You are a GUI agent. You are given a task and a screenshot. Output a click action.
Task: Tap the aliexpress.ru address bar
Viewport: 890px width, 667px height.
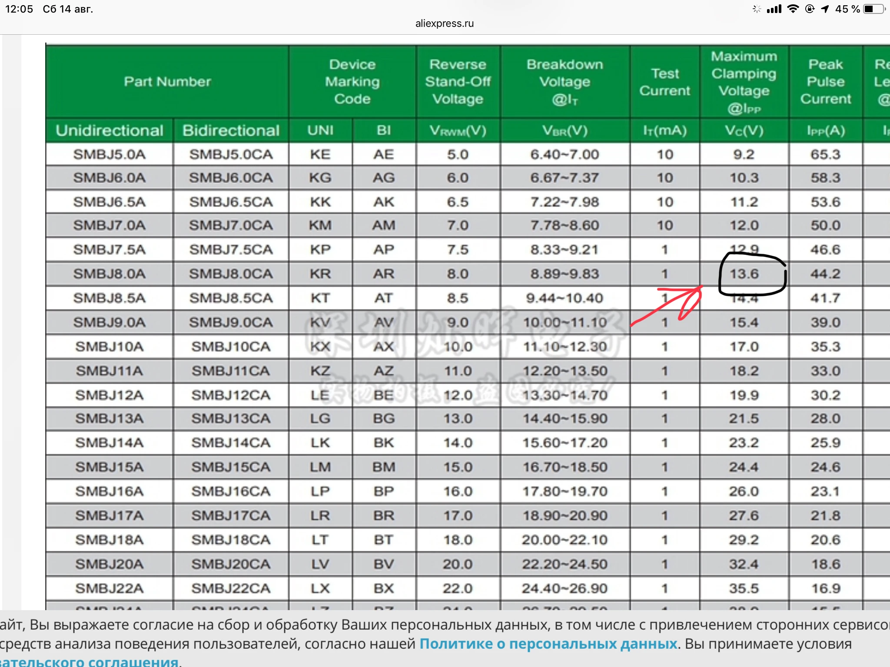(444, 23)
